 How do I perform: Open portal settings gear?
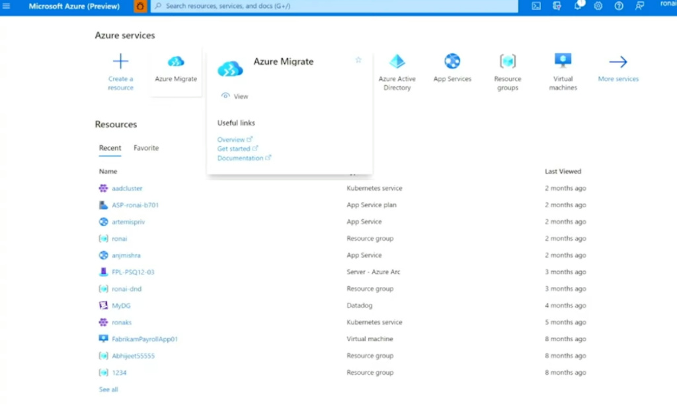pos(598,6)
